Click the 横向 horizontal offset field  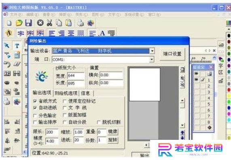(111, 75)
